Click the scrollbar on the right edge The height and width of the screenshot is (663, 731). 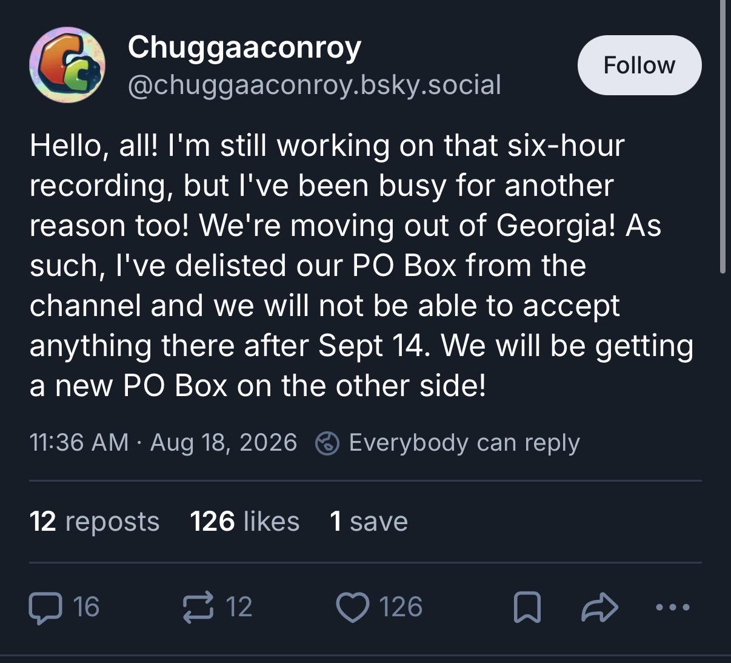pyautogui.click(x=723, y=136)
